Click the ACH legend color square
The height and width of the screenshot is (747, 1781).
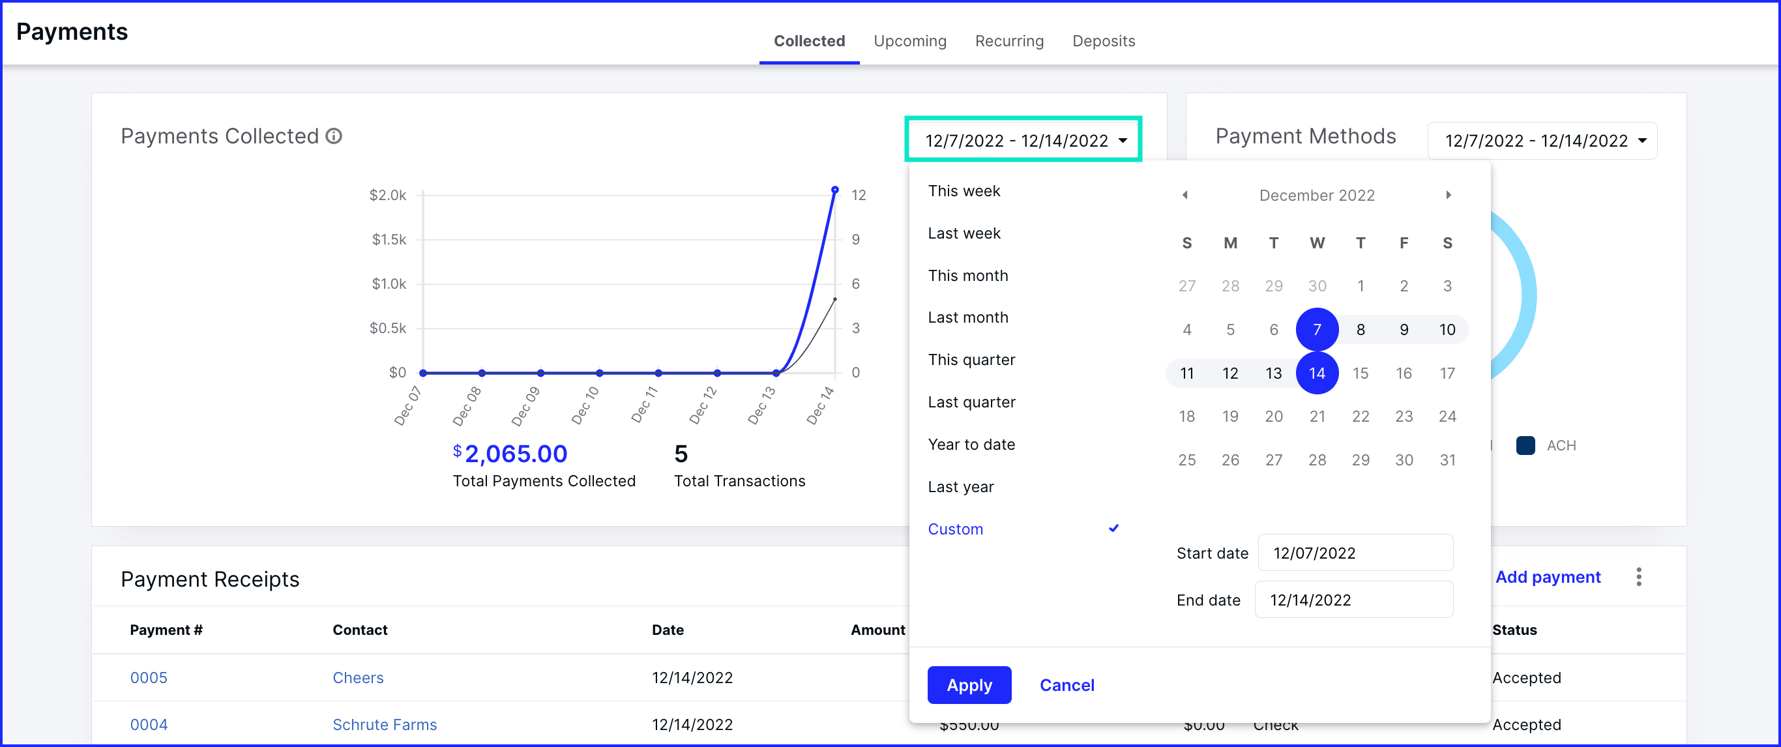[1525, 446]
